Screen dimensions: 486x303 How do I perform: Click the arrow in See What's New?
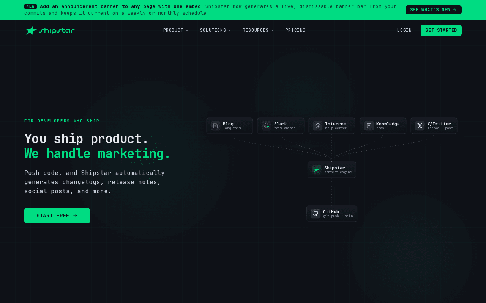pos(455,10)
